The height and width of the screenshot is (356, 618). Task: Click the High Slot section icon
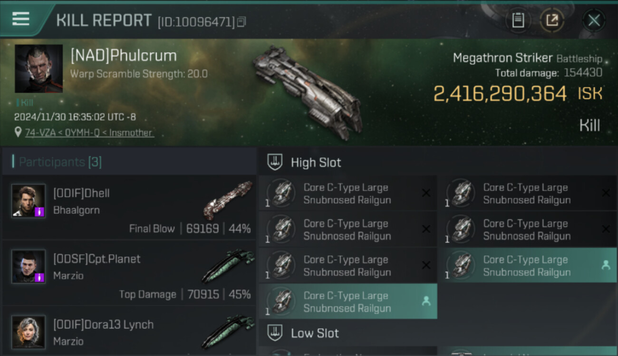(275, 162)
